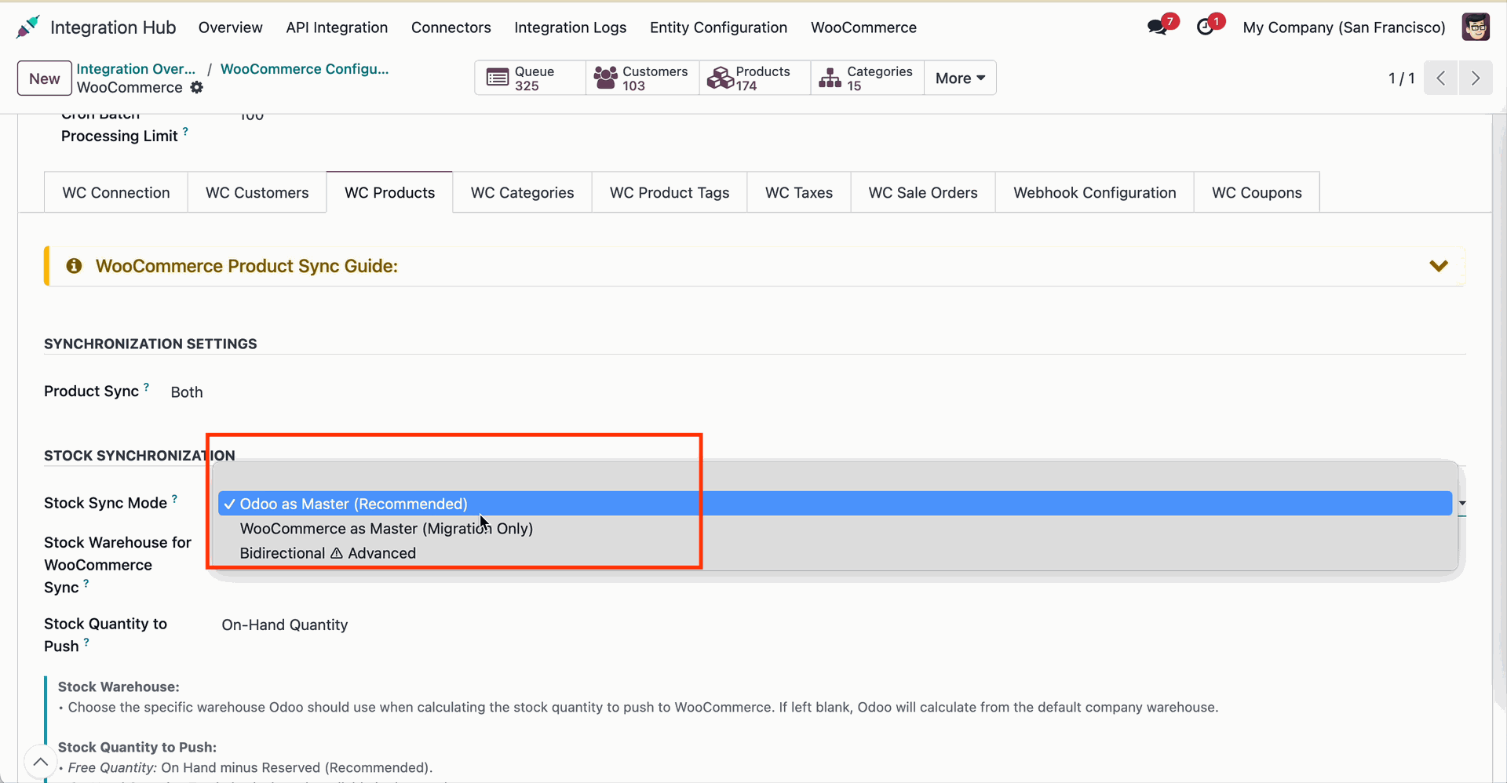Open the Categories 15 stat button
1507x783 pixels.
coord(867,78)
